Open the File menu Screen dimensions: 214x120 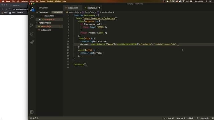point(13,1)
